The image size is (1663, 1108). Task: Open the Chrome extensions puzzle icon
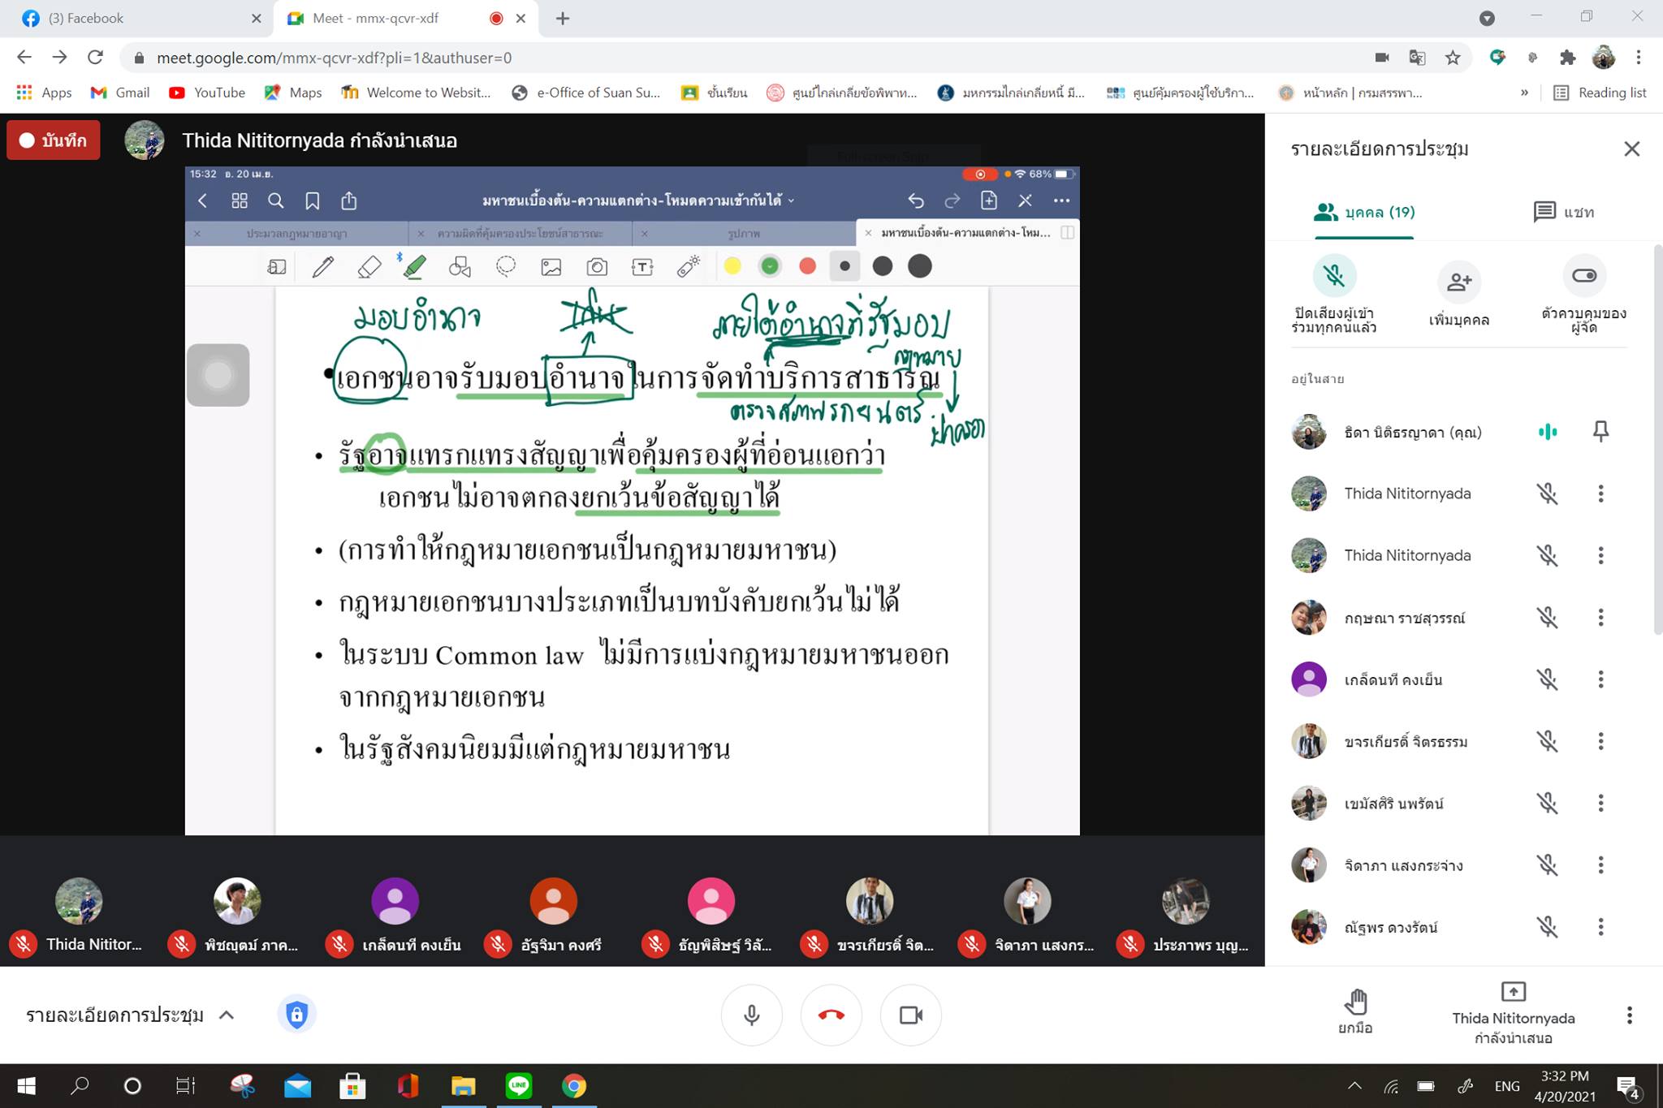(1567, 58)
